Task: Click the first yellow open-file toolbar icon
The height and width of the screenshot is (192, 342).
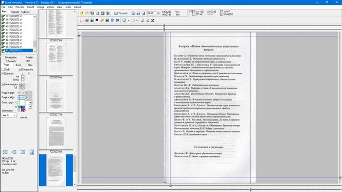Action: (x=82, y=13)
